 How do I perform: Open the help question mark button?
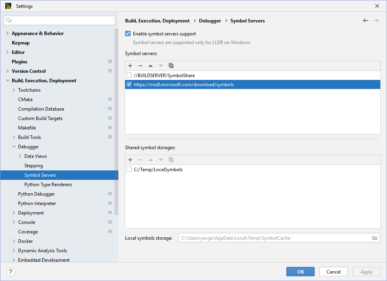pos(11,272)
